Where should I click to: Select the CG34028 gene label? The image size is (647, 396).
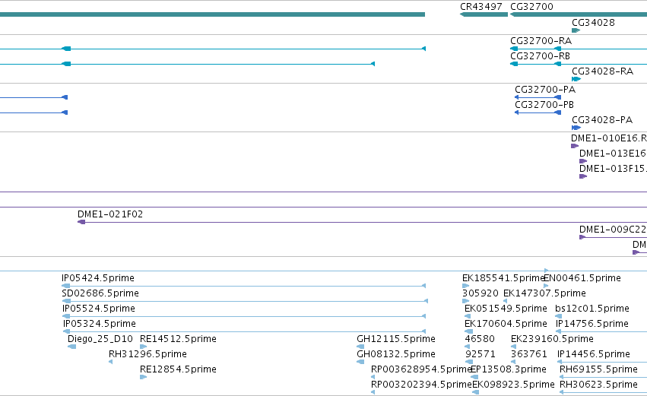point(593,23)
